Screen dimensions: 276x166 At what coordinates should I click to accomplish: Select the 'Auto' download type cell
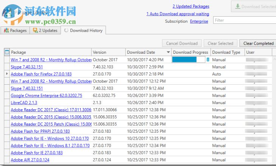228,74
